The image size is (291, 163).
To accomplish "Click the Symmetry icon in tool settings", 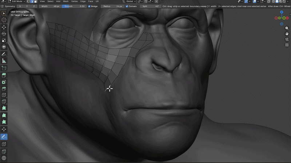I will coord(2,6).
